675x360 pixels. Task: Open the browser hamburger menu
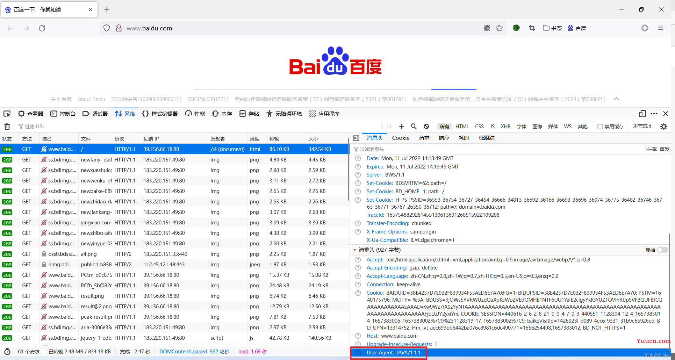click(x=661, y=28)
